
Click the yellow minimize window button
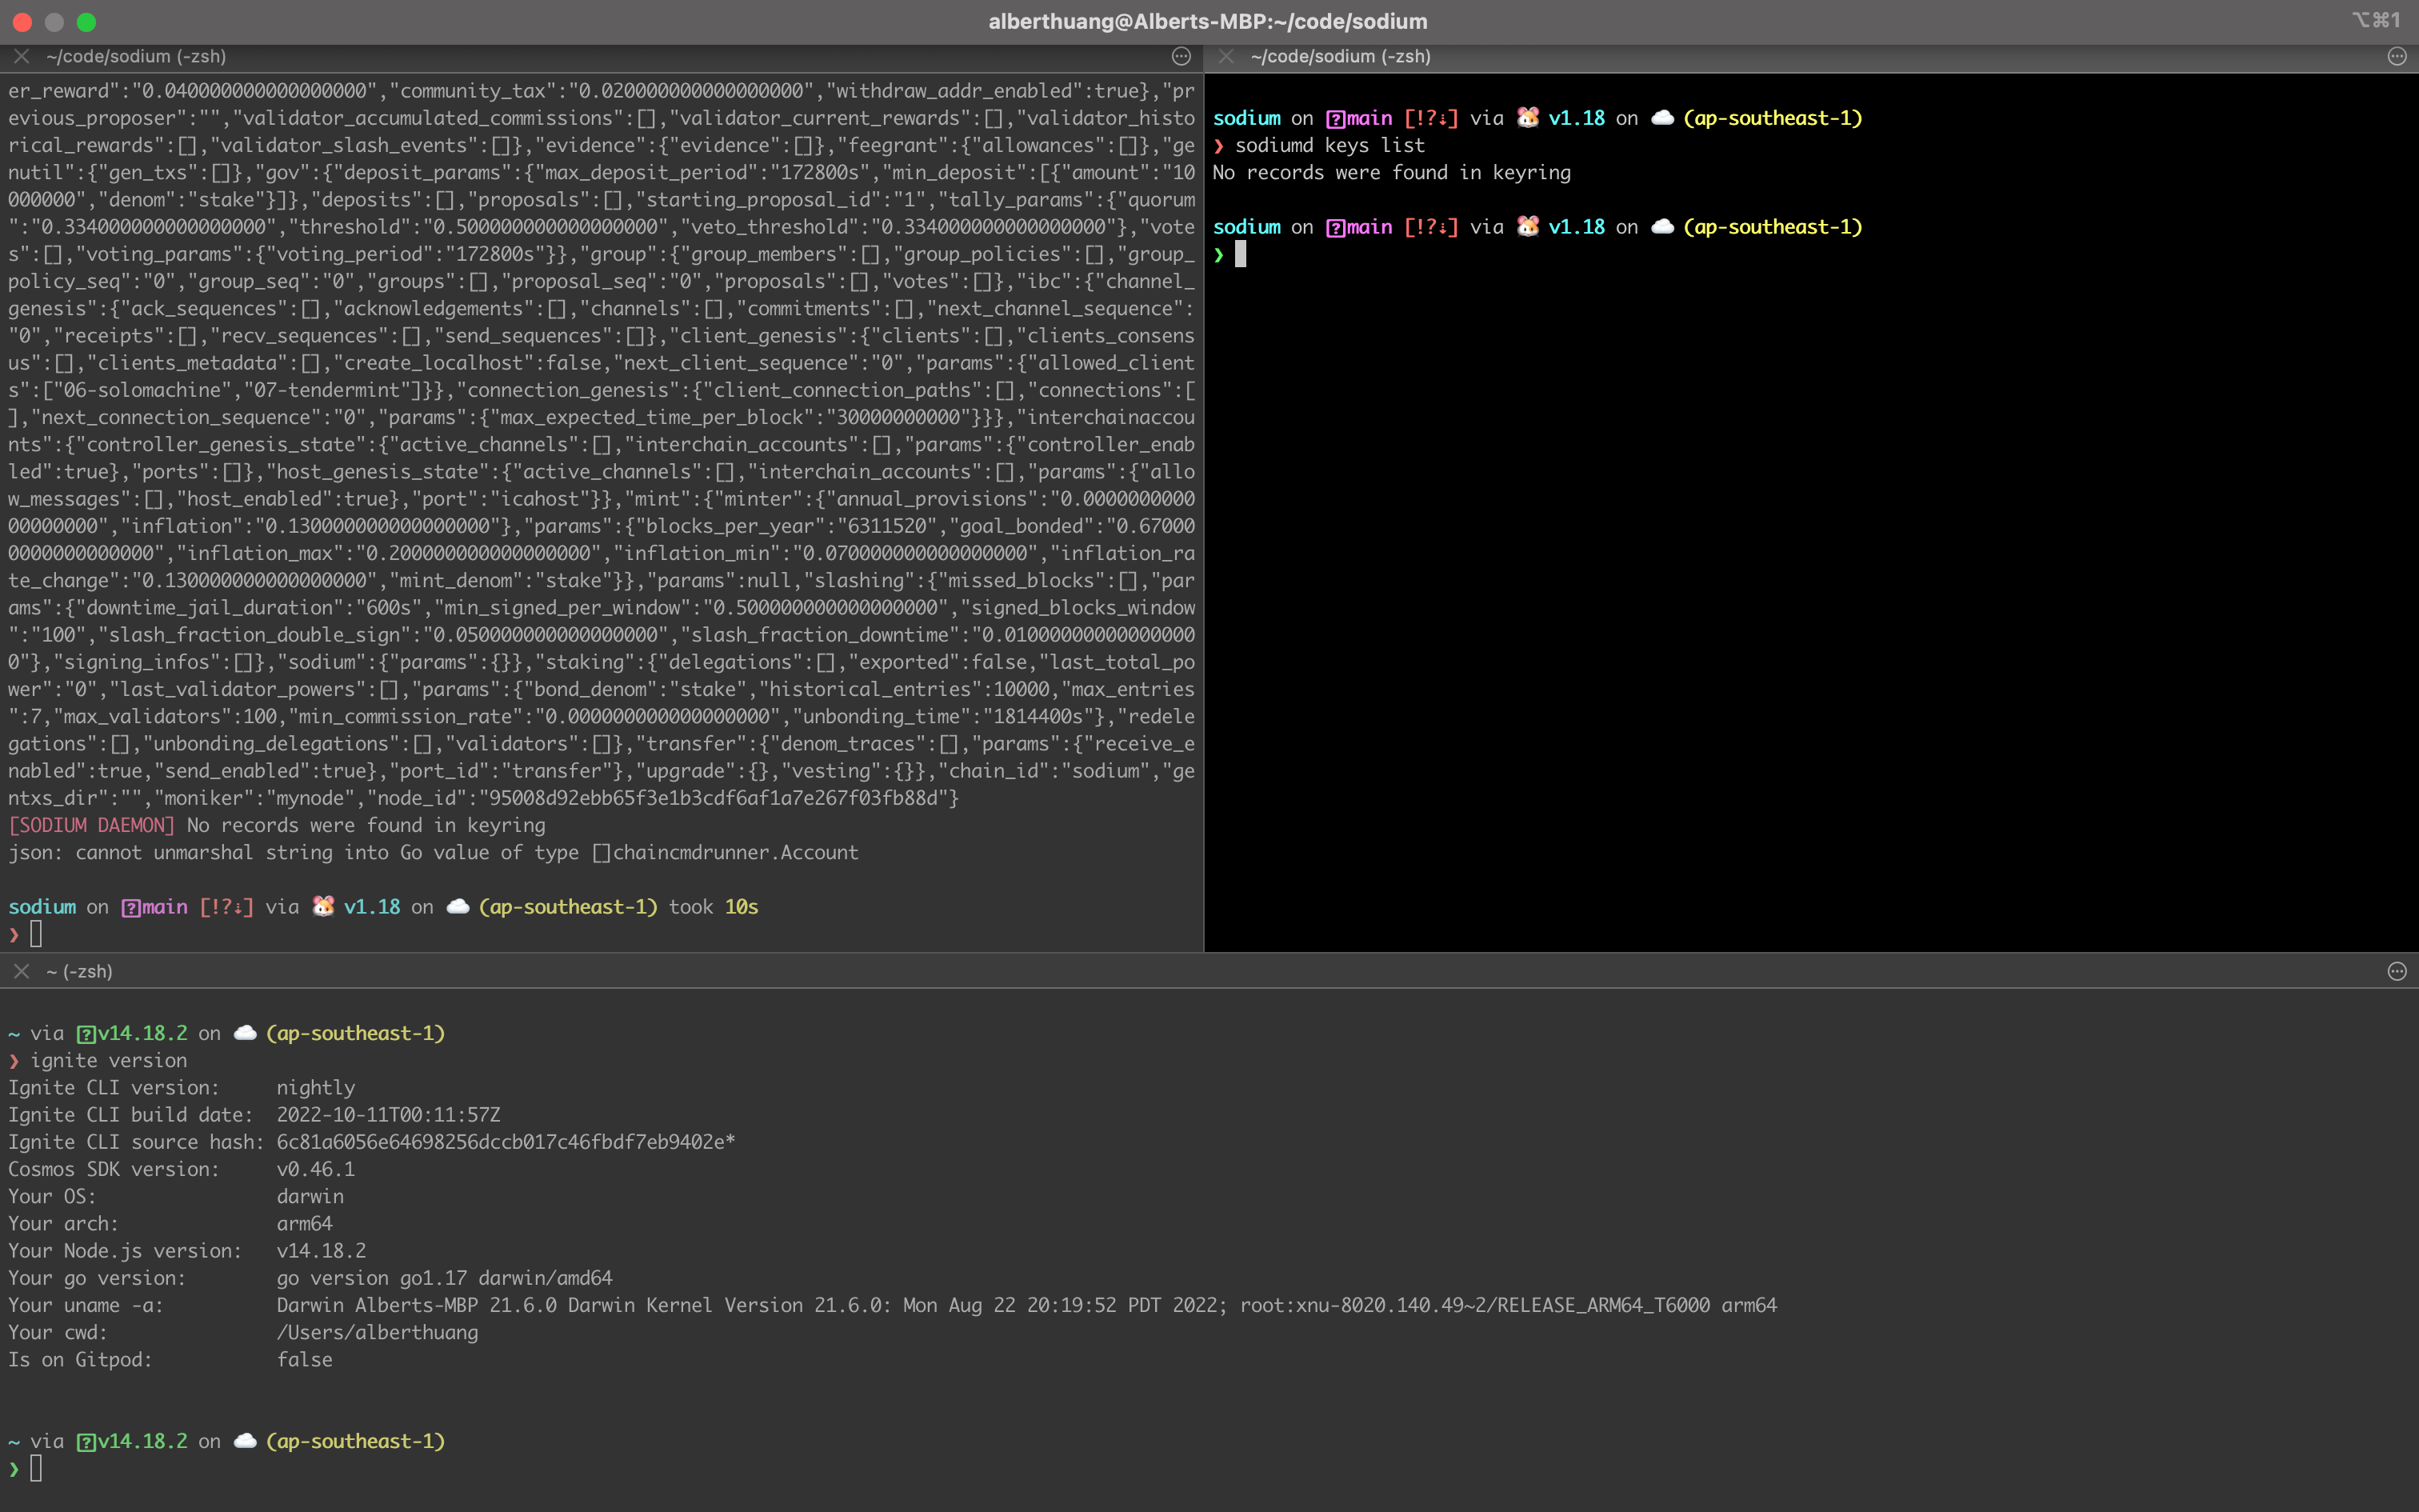point(55,21)
